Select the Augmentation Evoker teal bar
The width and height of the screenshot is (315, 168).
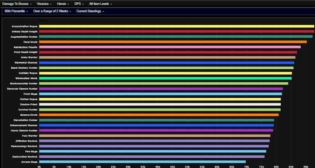(176, 37)
